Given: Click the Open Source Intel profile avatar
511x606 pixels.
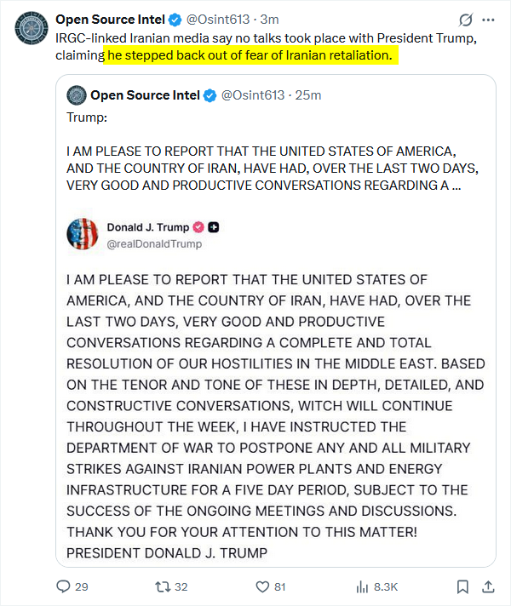Looking at the screenshot, I should coord(30,28).
